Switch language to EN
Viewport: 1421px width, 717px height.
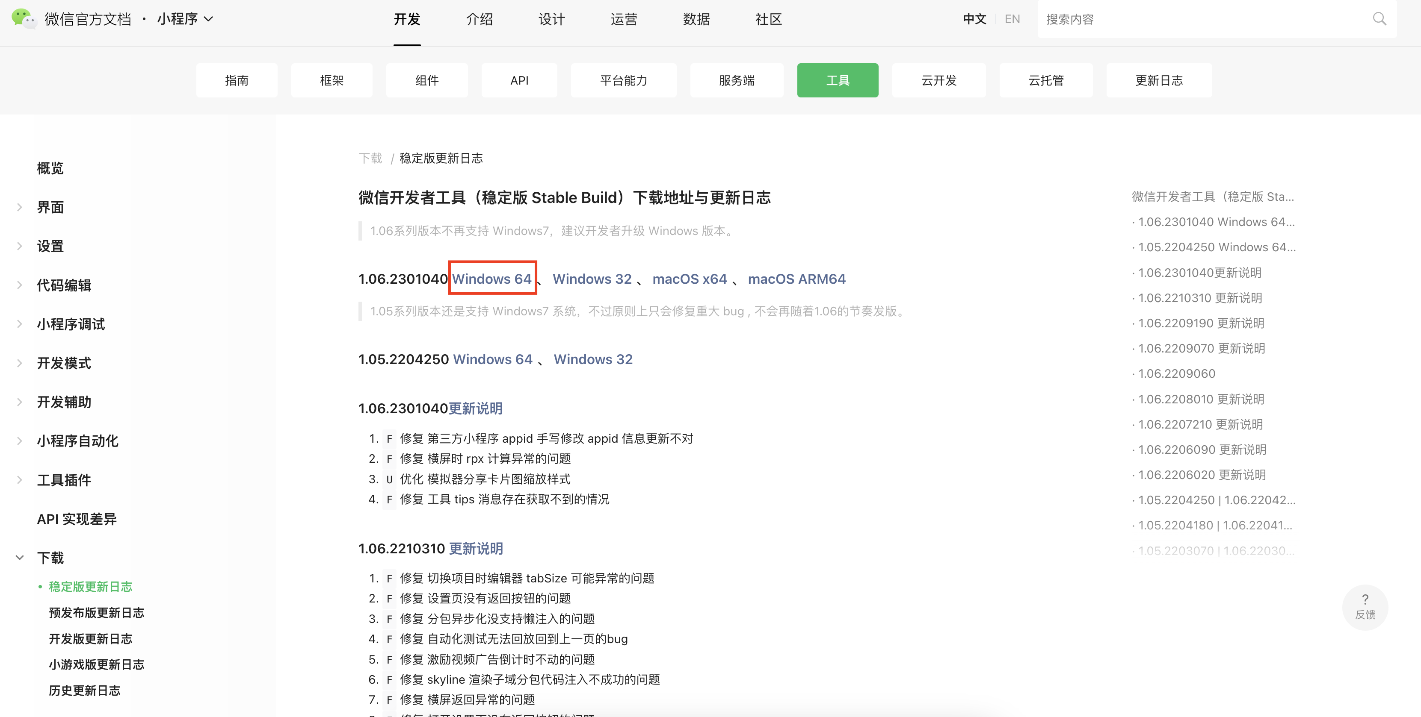tap(1012, 19)
